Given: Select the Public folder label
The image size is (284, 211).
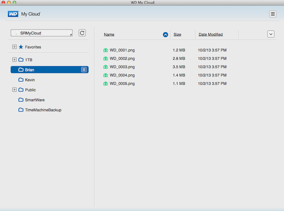Looking at the screenshot, I should 30,90.
